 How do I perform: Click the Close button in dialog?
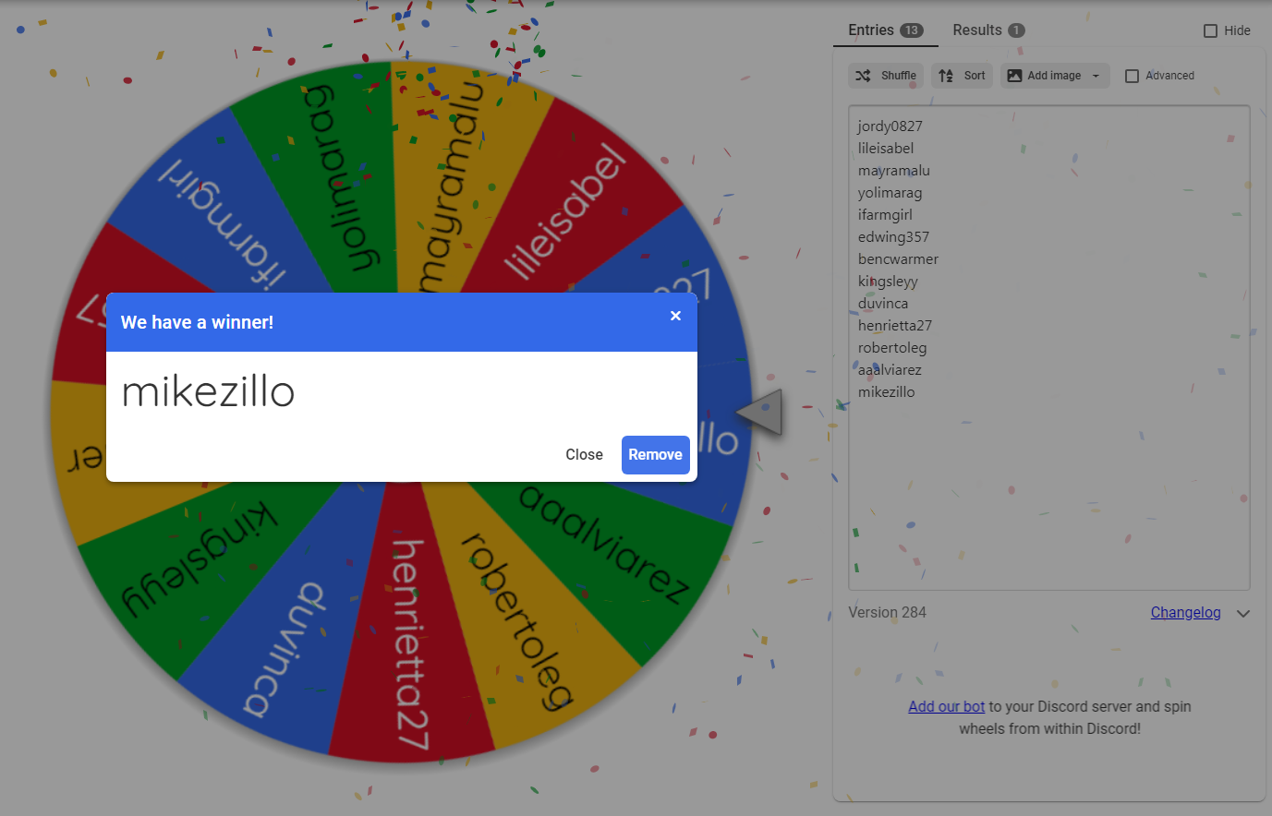tap(584, 454)
